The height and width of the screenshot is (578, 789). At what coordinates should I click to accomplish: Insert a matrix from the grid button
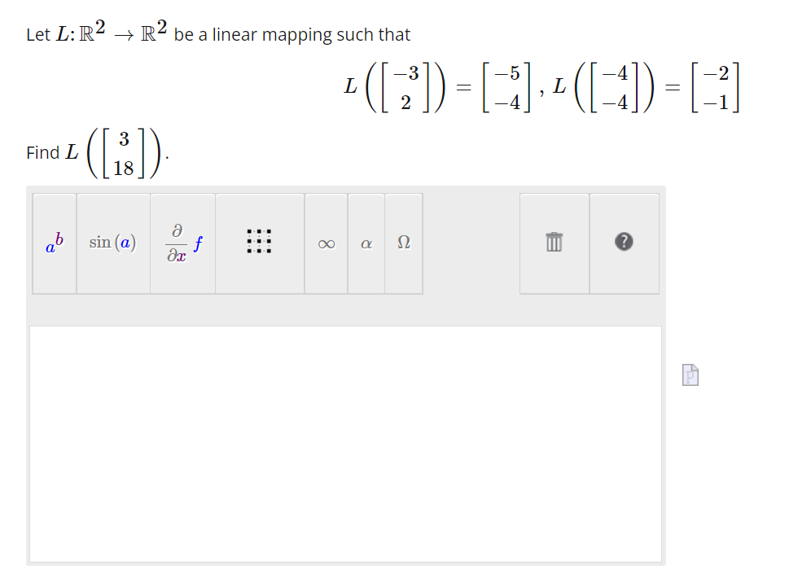259,243
